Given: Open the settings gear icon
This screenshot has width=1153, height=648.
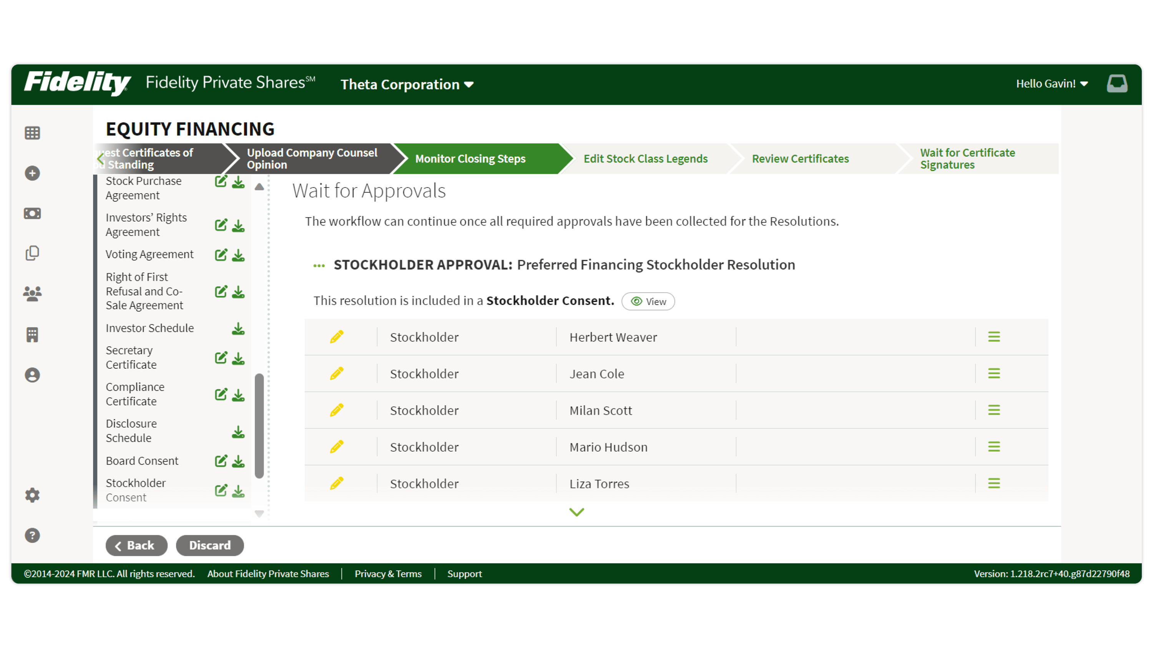Looking at the screenshot, I should click(x=32, y=495).
